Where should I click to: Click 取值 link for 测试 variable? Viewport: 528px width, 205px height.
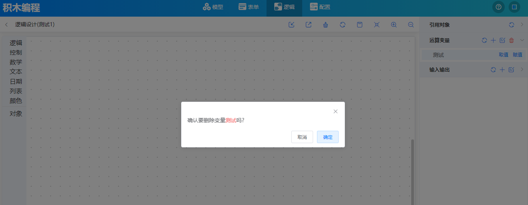point(504,55)
